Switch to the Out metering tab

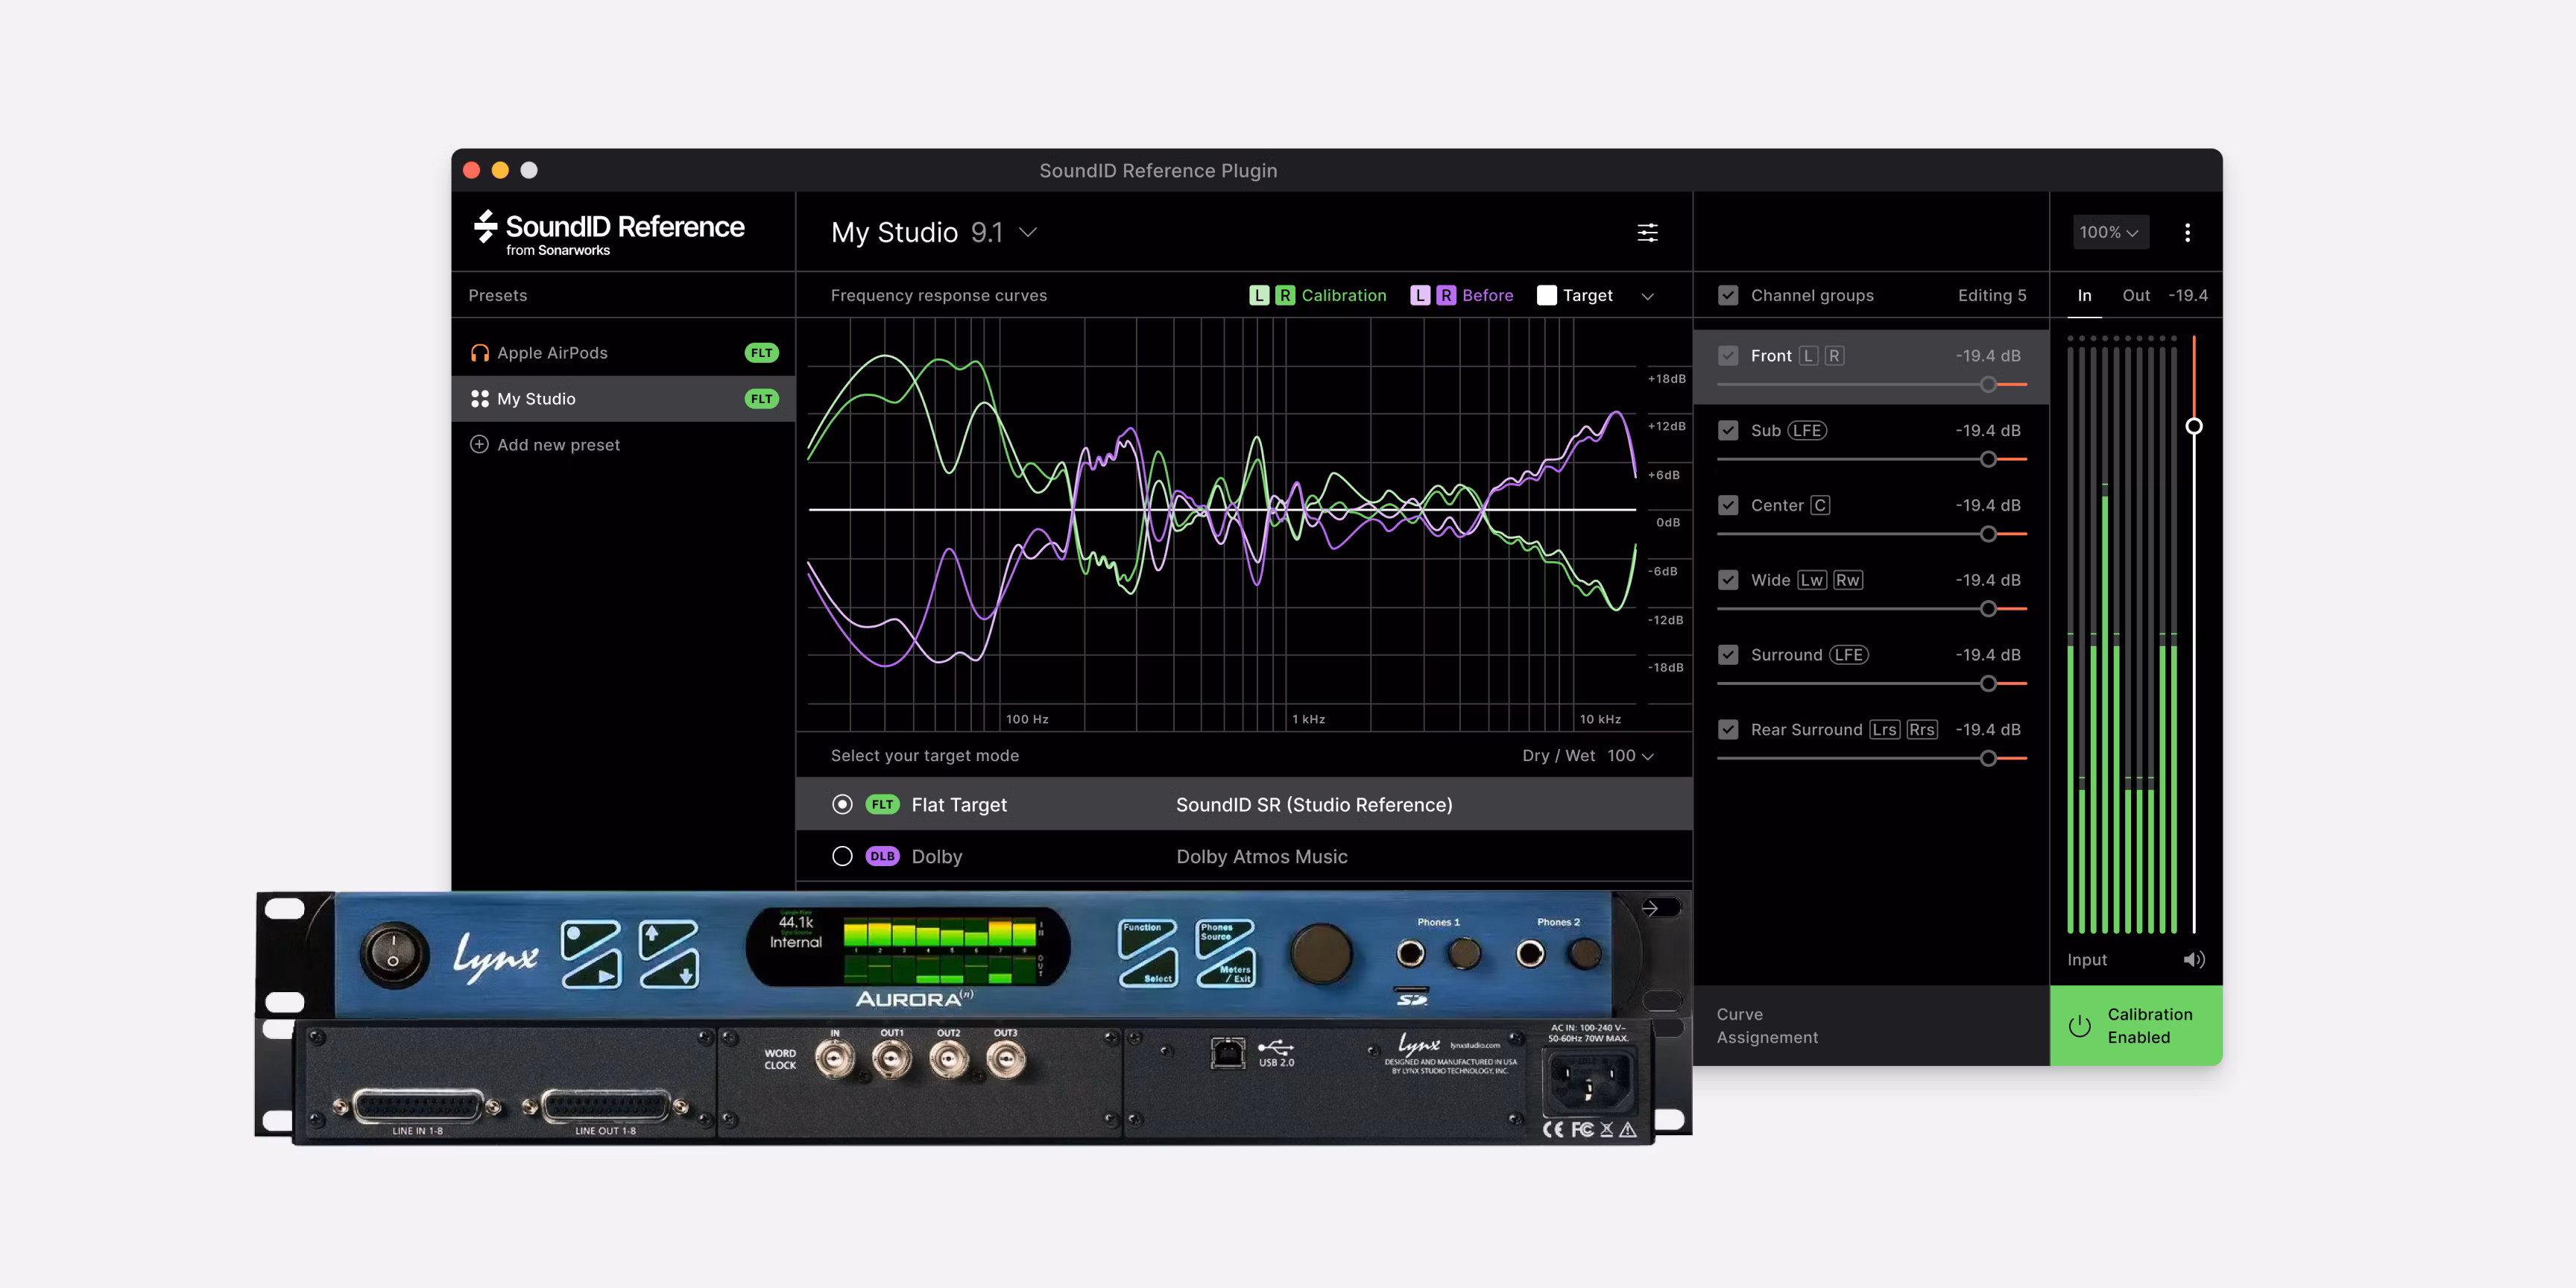coord(2136,295)
